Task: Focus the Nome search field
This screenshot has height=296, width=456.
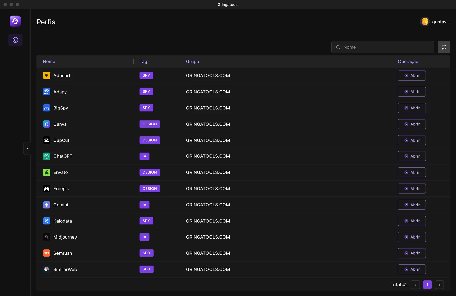Action: coord(383,47)
